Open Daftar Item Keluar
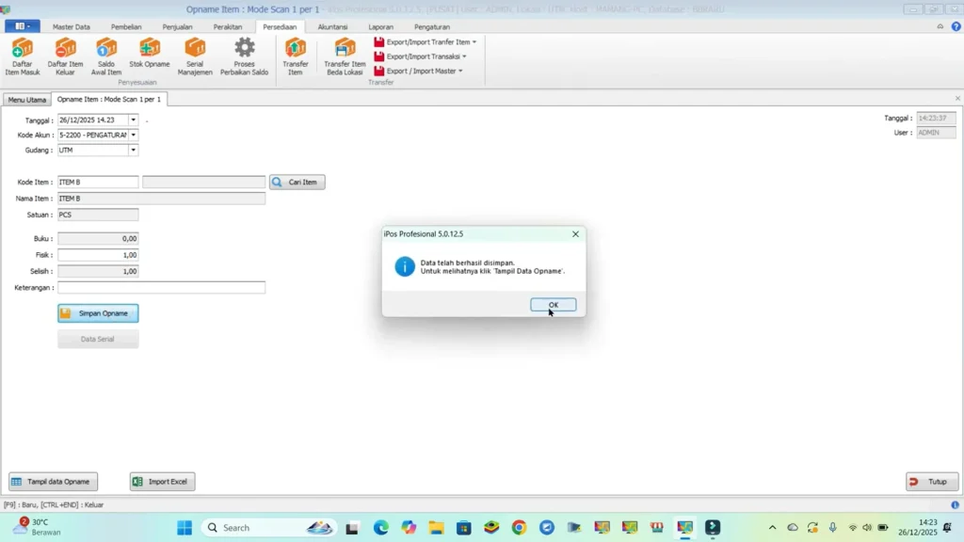The image size is (964, 542). 65,56
